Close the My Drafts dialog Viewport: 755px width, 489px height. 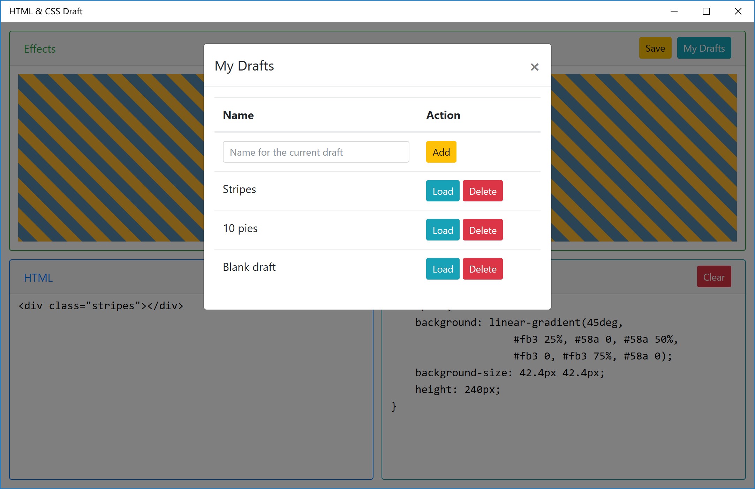tap(534, 67)
